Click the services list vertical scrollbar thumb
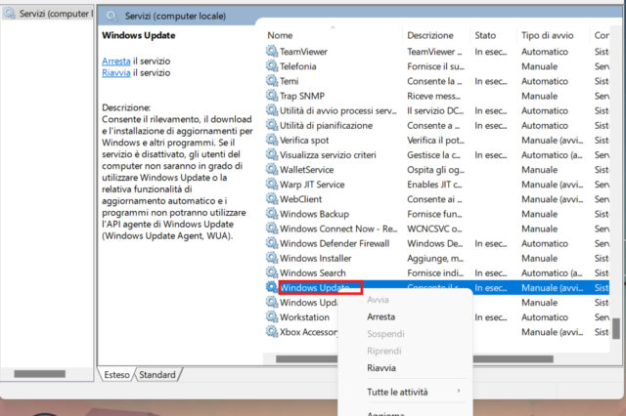 pos(616,328)
